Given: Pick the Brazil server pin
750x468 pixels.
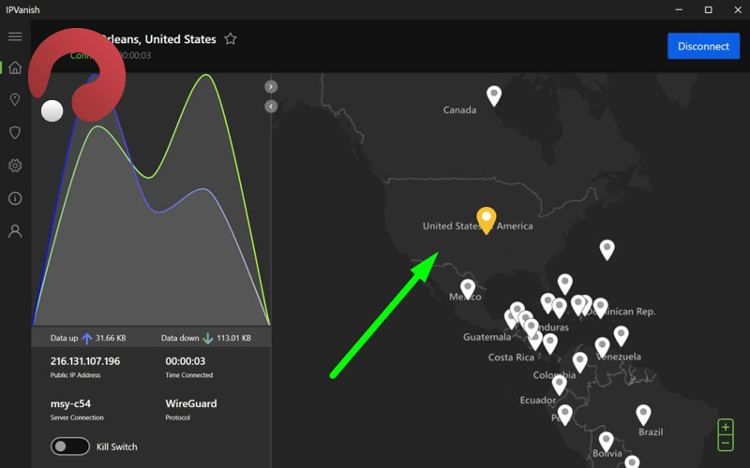Looking at the screenshot, I should 643,413.
